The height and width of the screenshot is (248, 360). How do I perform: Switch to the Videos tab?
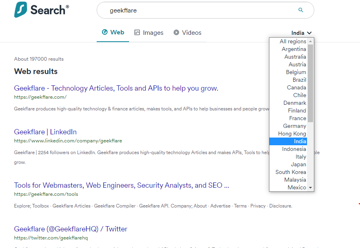191,33
